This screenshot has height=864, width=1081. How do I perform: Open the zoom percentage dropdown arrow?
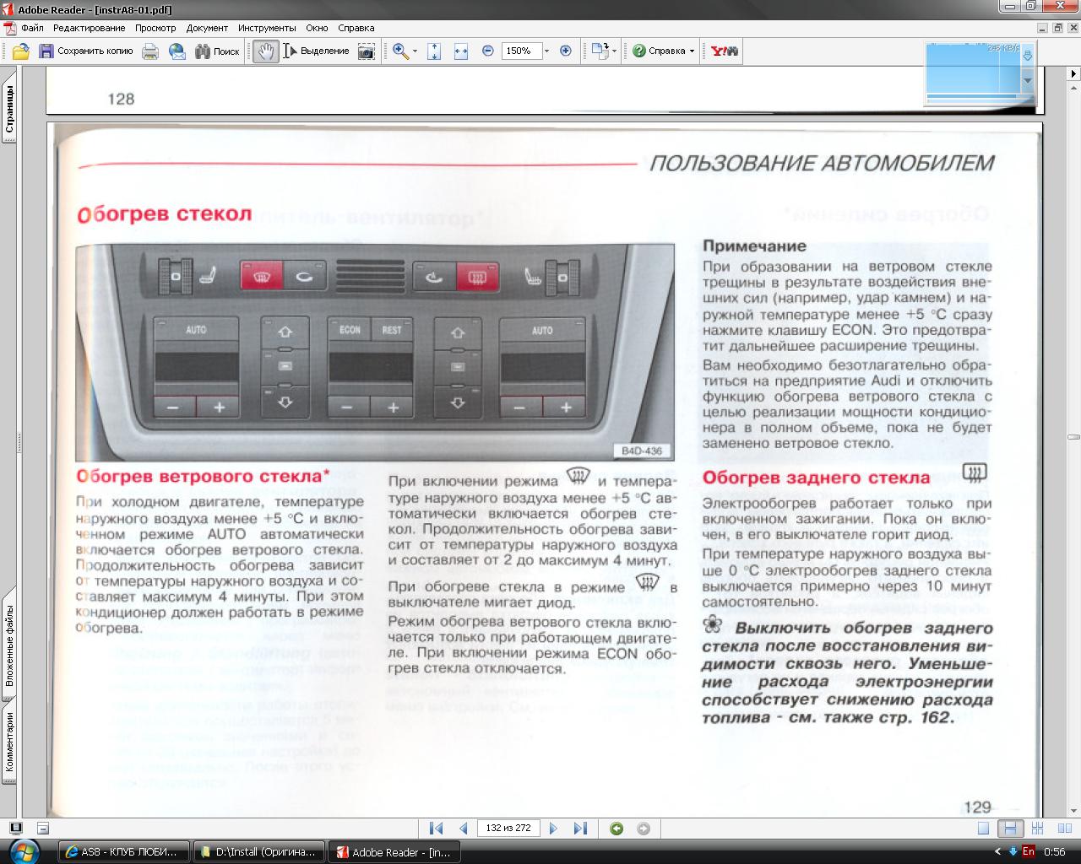[x=546, y=51]
